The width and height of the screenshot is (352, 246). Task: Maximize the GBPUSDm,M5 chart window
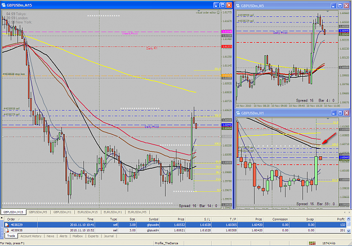tap(340, 6)
